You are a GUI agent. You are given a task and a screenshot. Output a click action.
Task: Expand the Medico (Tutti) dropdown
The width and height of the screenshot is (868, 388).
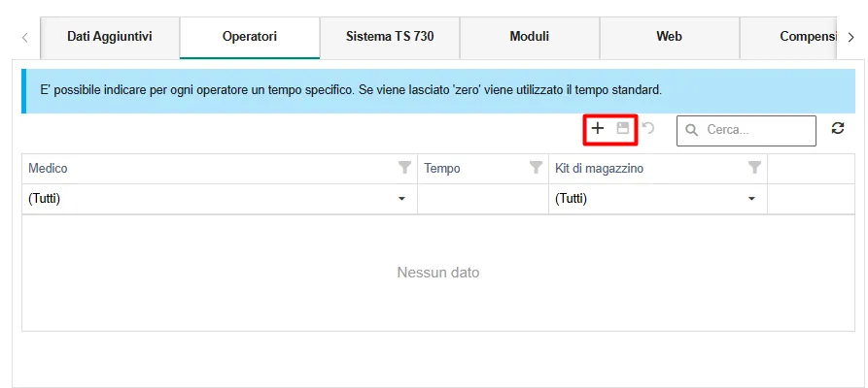[401, 199]
